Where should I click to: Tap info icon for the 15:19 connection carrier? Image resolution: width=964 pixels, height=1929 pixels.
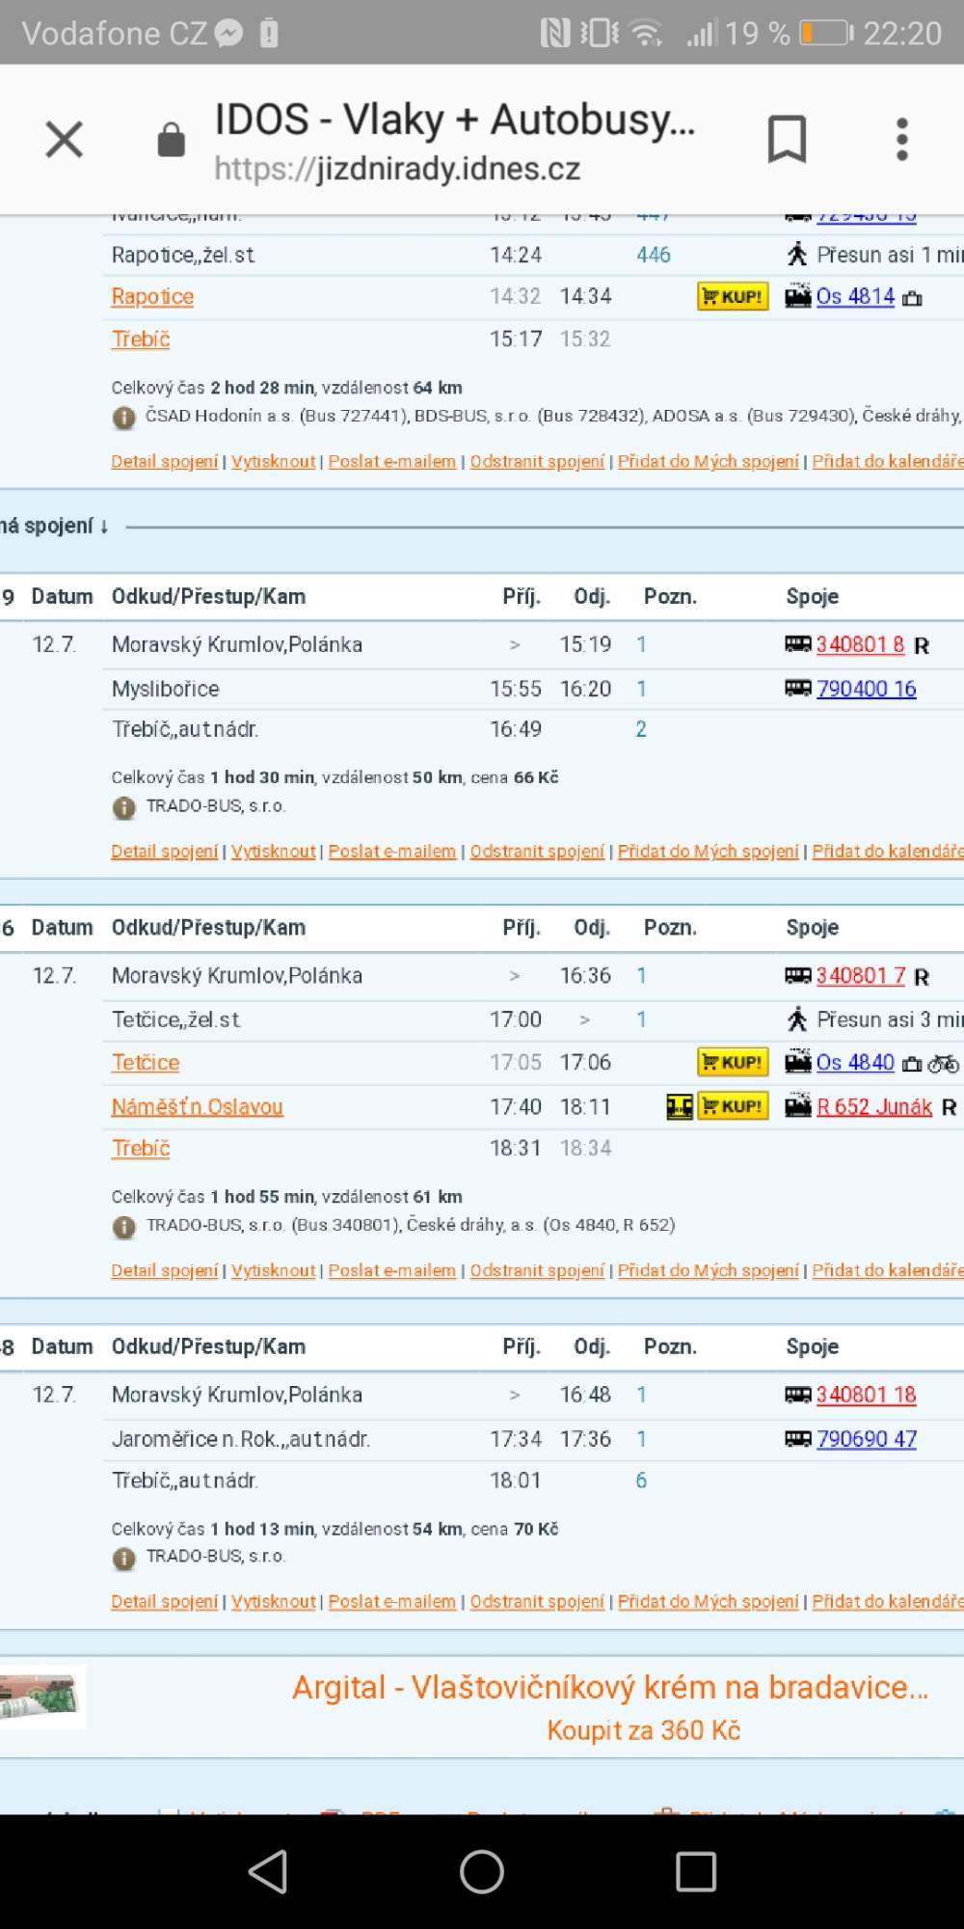click(x=123, y=807)
